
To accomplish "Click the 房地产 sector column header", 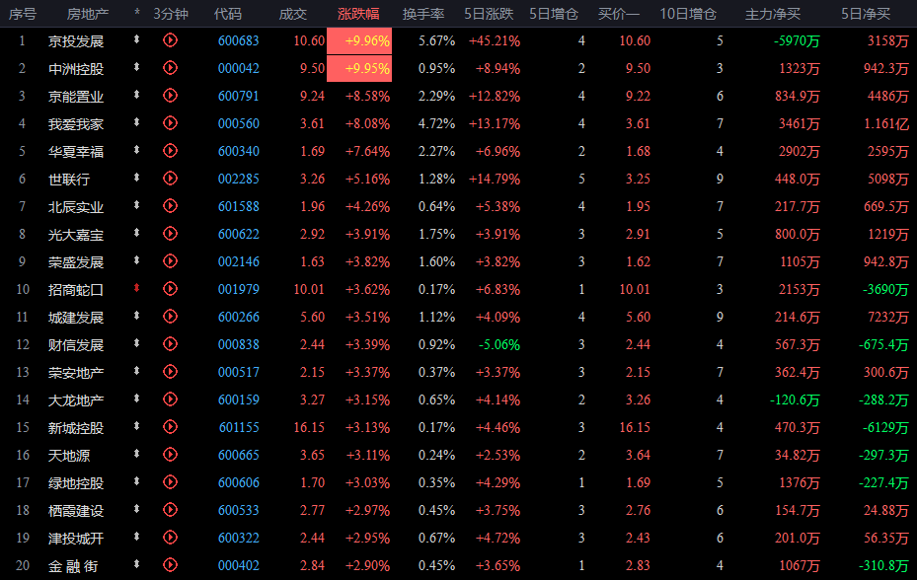I will (88, 14).
